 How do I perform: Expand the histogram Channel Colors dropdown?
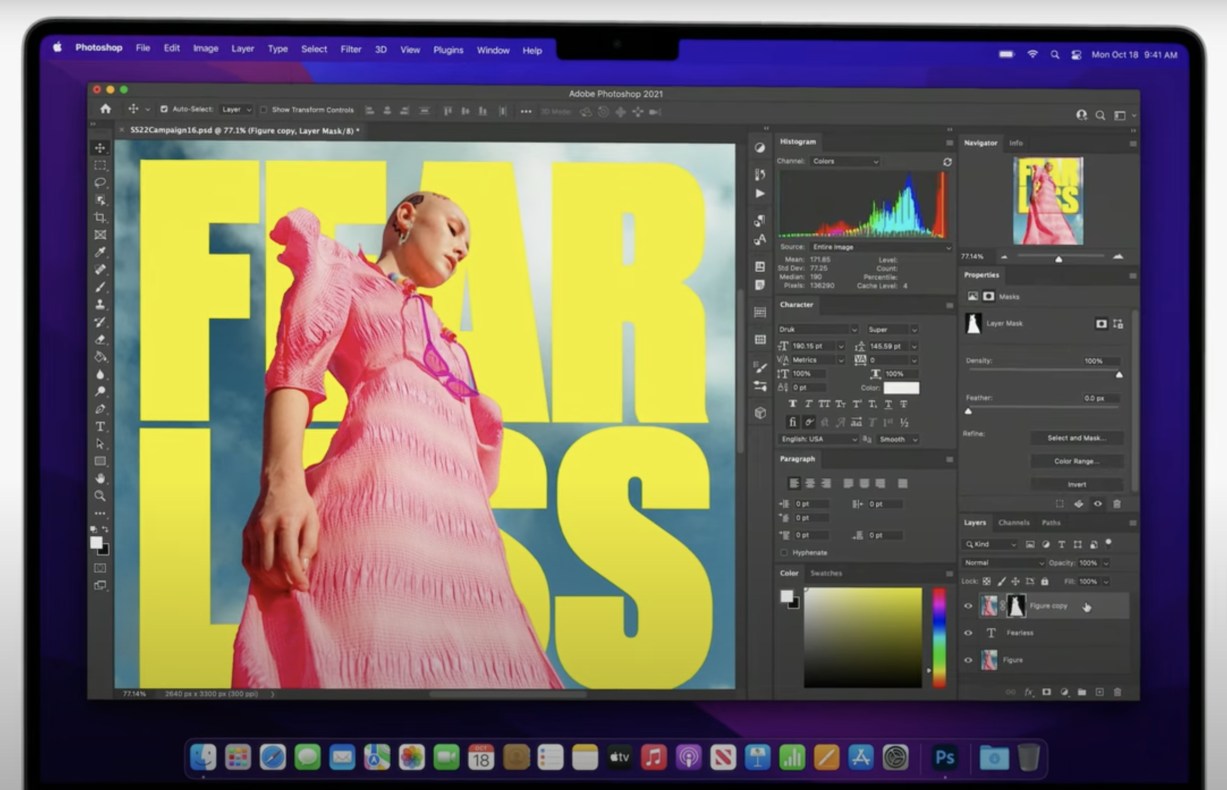(x=845, y=162)
